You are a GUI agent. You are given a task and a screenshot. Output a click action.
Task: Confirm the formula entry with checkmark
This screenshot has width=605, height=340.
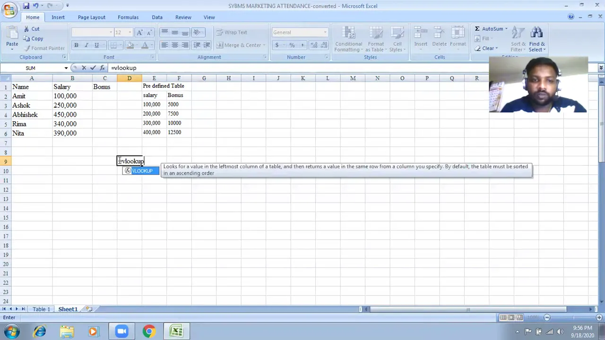tap(93, 68)
